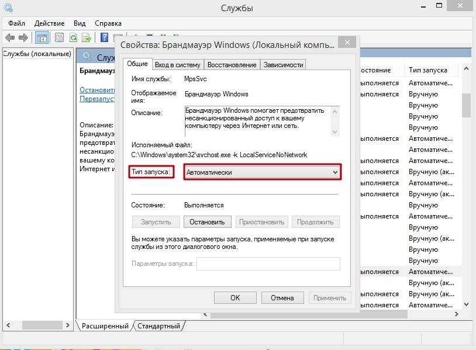Click the forward arrow toolbar icon
Screen dimensions: 476x350
23,38
